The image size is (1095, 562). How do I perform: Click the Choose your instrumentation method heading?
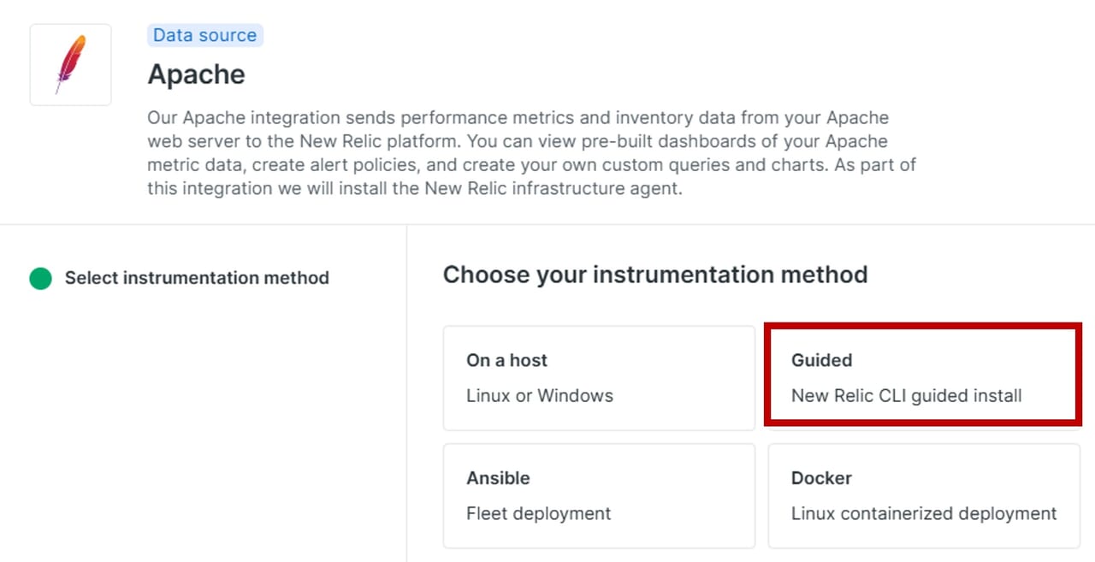[655, 275]
